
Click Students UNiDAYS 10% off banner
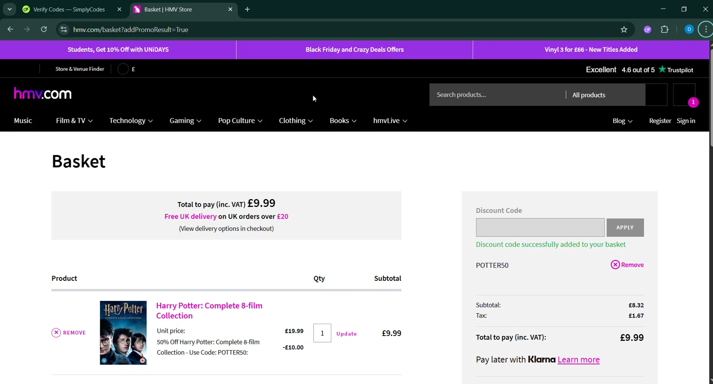click(x=118, y=49)
